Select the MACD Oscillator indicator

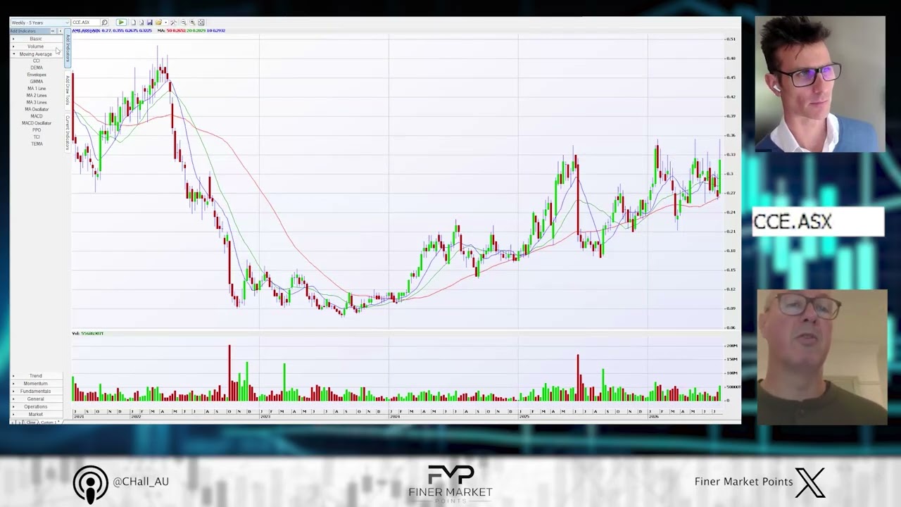[37, 123]
